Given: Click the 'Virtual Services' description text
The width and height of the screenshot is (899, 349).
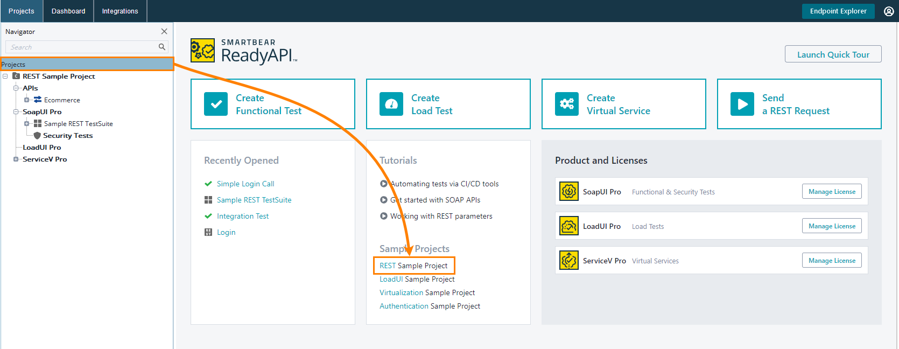Looking at the screenshot, I should coord(655,261).
